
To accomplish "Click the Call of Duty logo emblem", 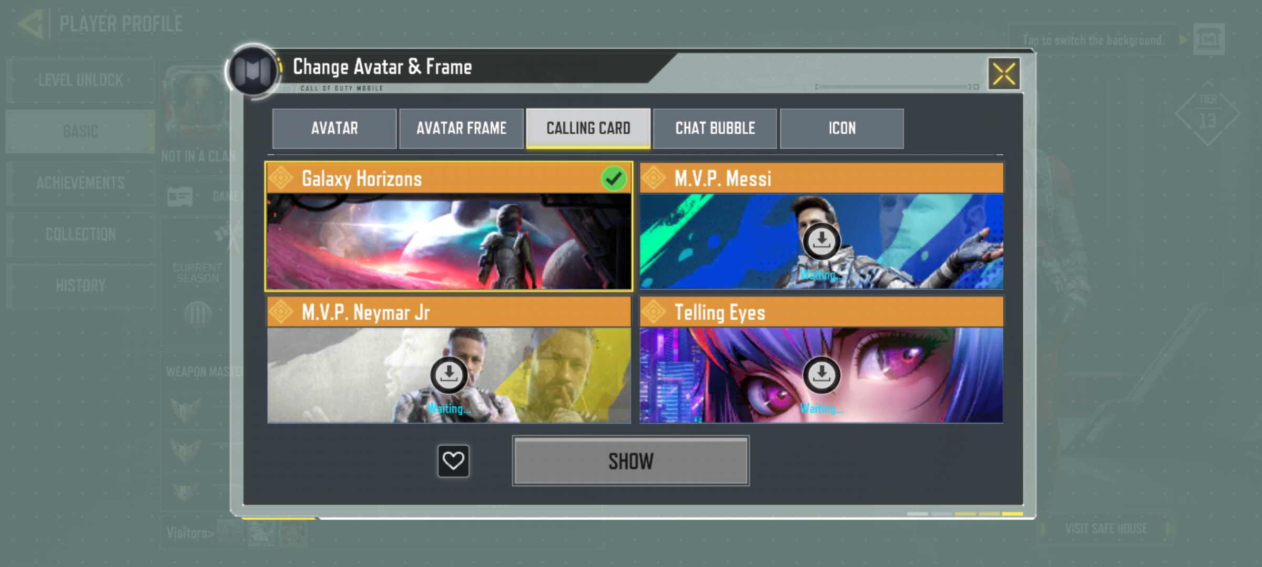I will click(x=252, y=70).
